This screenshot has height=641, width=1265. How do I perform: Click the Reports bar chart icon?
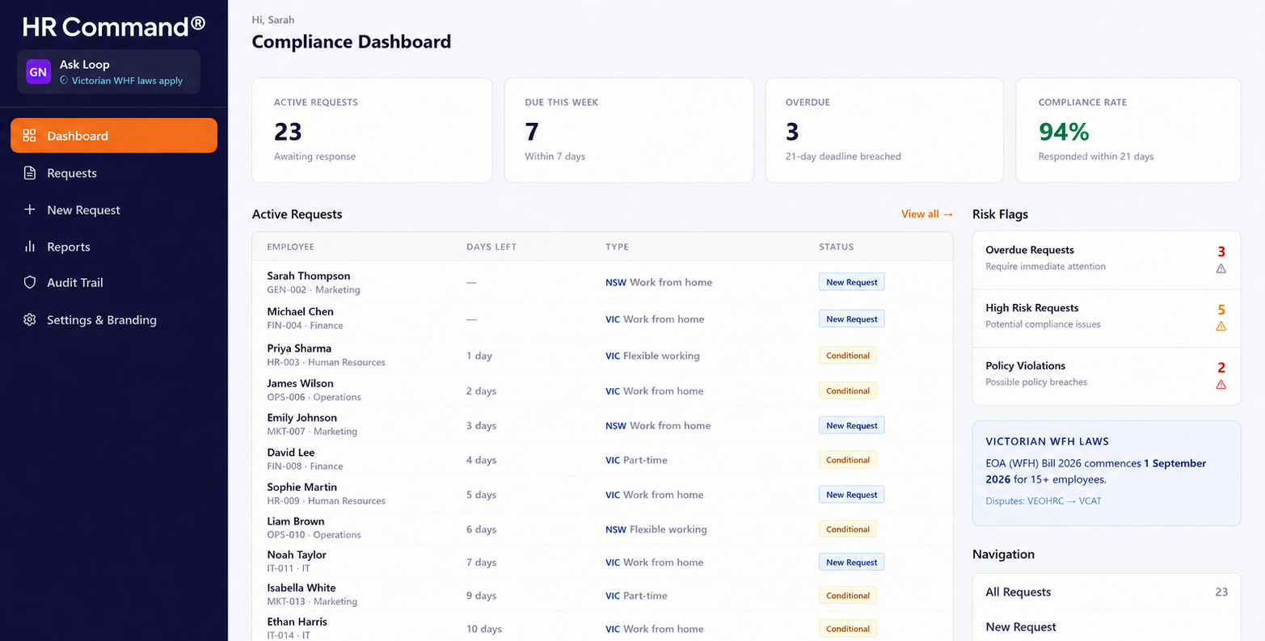pos(30,247)
